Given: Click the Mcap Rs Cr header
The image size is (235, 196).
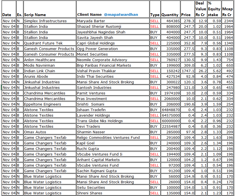Looking at the screenshot, I should [x=227, y=9].
